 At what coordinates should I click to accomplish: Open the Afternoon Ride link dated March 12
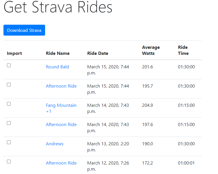(61, 163)
